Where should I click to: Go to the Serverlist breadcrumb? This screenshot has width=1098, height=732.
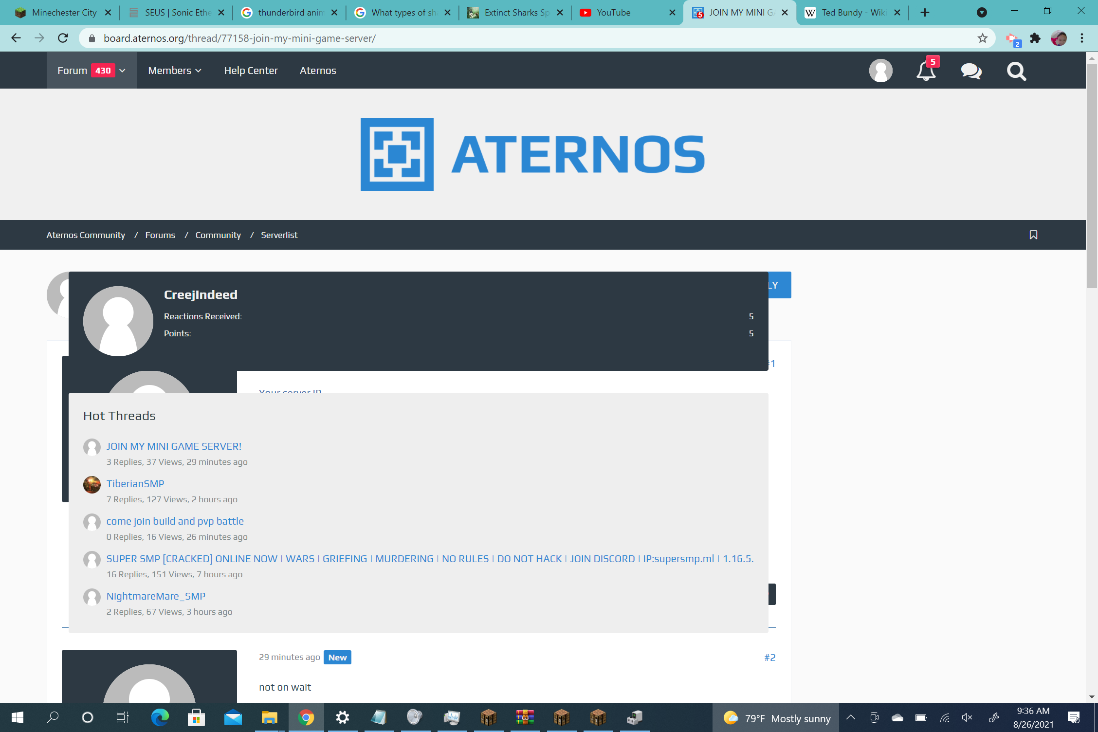coord(279,235)
